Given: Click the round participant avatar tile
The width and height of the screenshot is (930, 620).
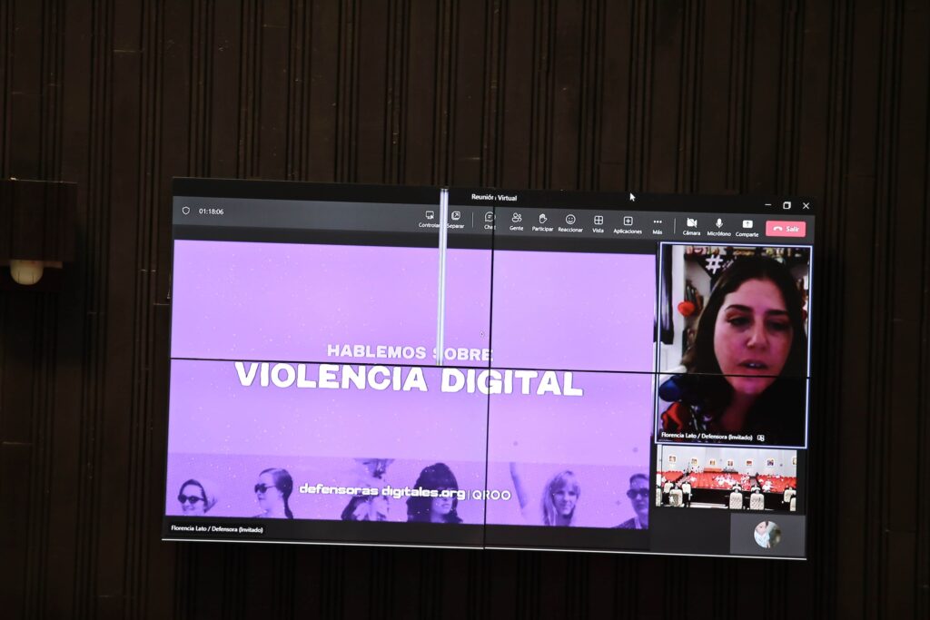Looking at the screenshot, I should point(767,535).
